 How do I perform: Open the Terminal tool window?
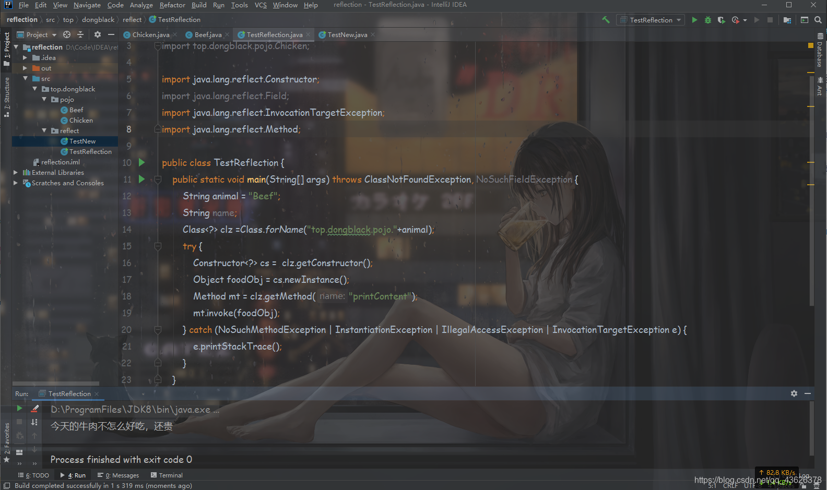pos(167,475)
